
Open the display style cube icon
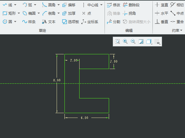[x=149, y=41]
